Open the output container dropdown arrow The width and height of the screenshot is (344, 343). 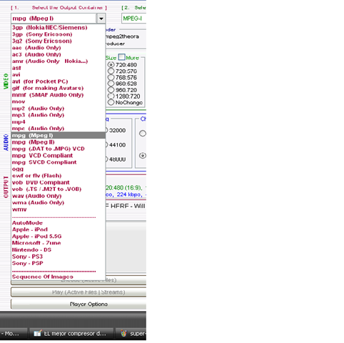pos(101,19)
